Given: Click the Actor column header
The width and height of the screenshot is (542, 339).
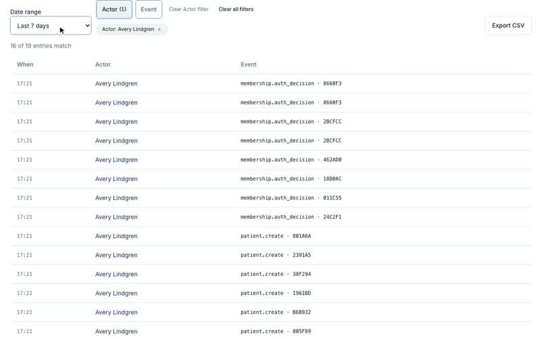Looking at the screenshot, I should click(x=103, y=64).
